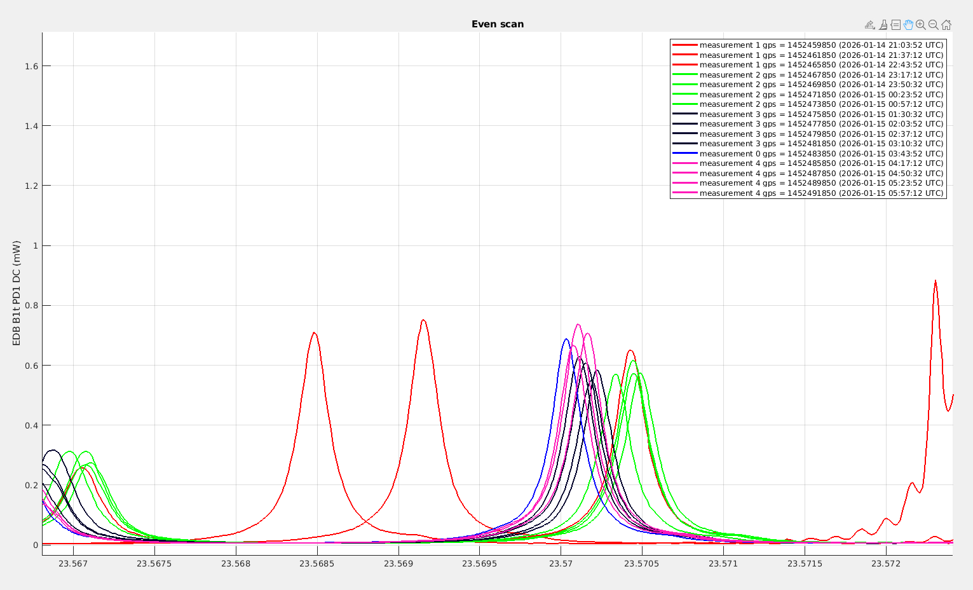Image resolution: width=973 pixels, height=590 pixels.
Task: Enable the data tips tool
Action: click(x=895, y=25)
